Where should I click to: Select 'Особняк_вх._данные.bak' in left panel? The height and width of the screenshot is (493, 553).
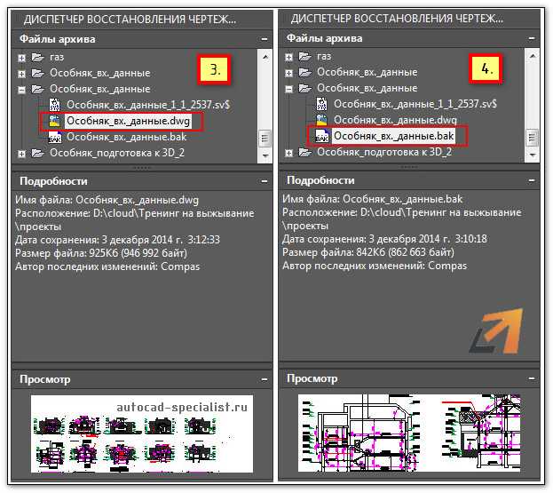(x=127, y=137)
